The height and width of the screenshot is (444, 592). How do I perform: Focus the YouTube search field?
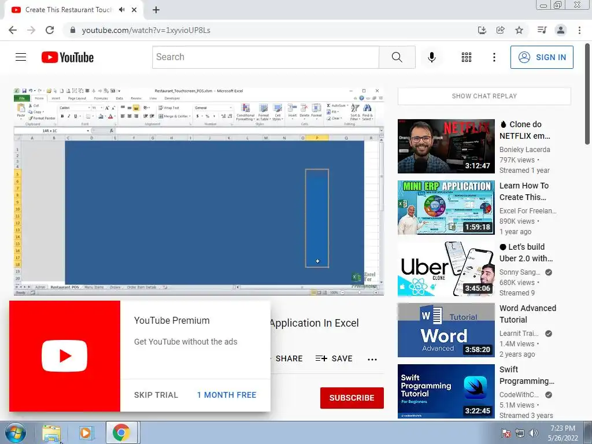click(x=266, y=57)
